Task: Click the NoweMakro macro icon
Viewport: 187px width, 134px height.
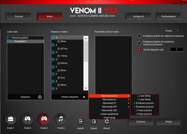Action: [11, 41]
